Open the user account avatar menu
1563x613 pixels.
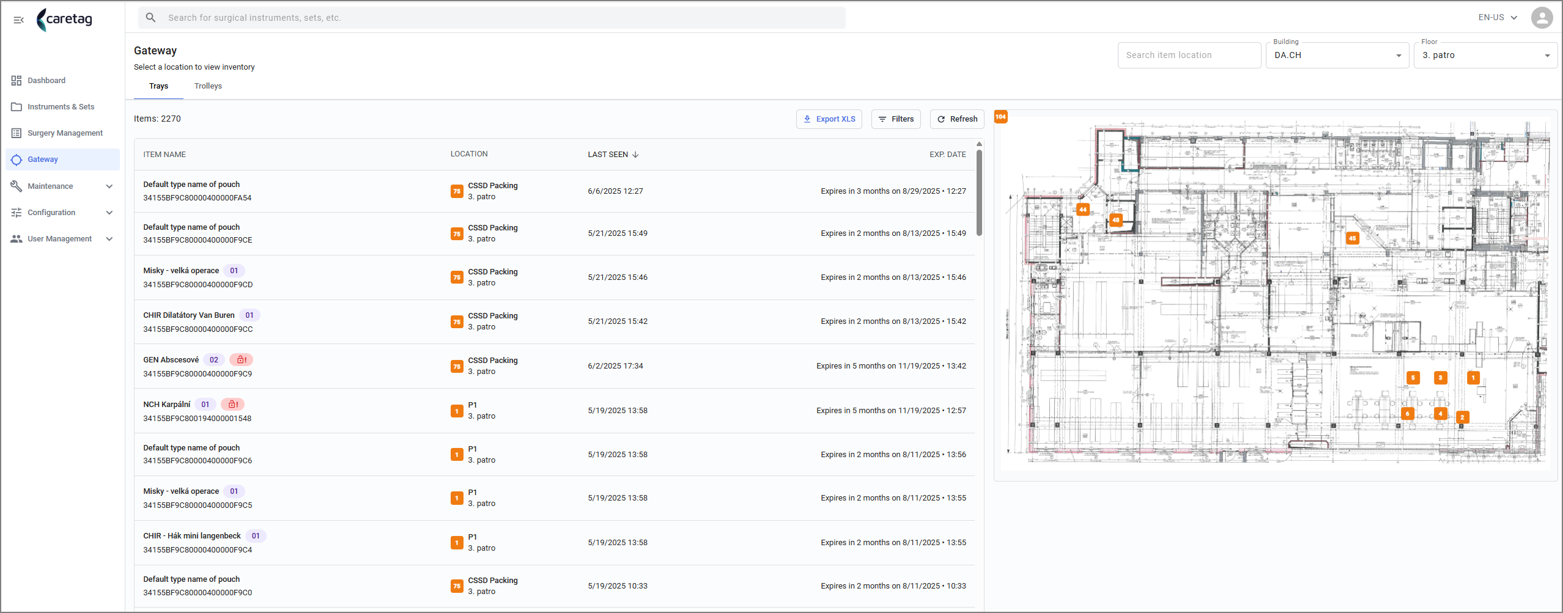click(x=1542, y=17)
